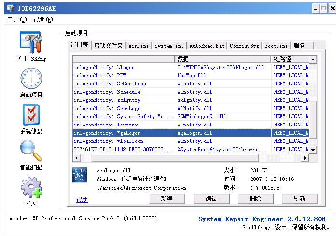Select the WinlogonNotify: wlballoon row
Image resolution: width=336 pixels, height=236 pixels.
pyautogui.click(x=191, y=141)
